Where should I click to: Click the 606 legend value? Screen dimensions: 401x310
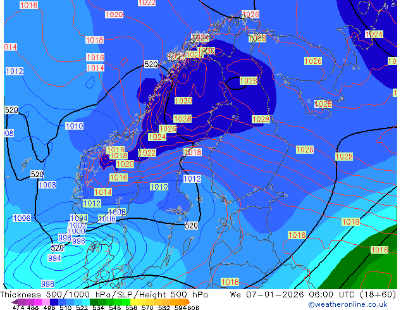point(192,307)
